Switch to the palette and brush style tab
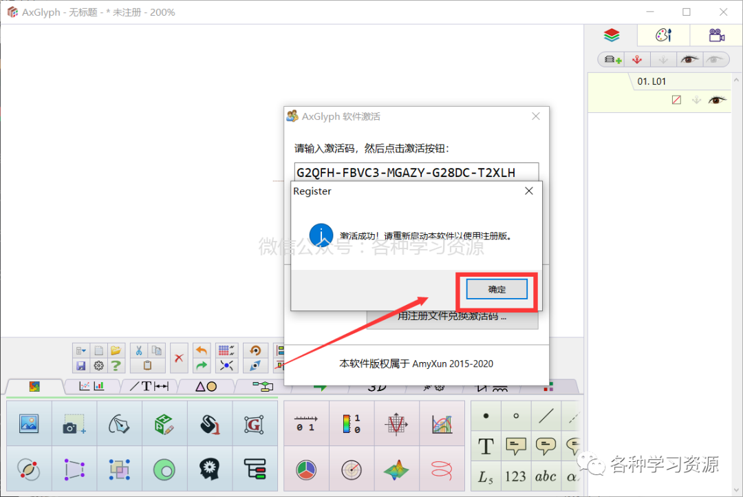Screen dimensions: 743x497 [x=663, y=35]
